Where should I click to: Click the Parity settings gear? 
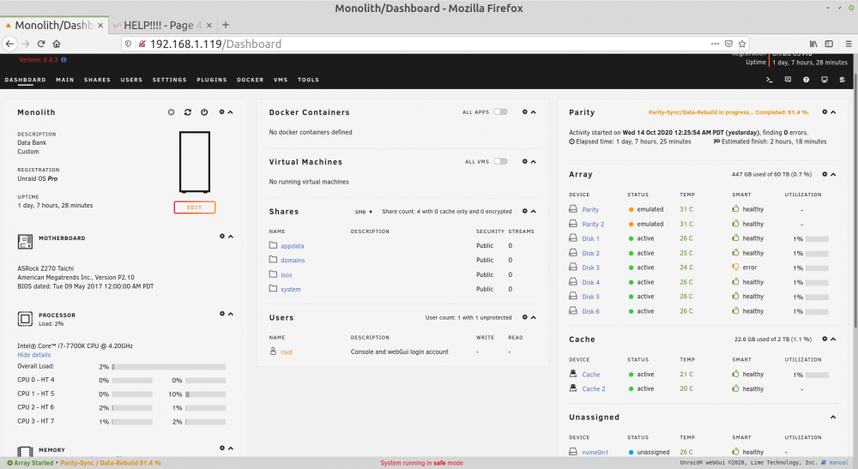coord(824,112)
